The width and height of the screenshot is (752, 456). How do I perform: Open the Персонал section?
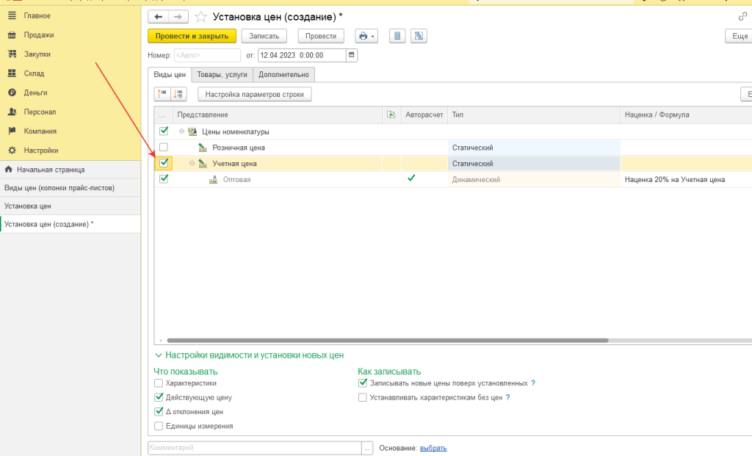pyautogui.click(x=40, y=112)
